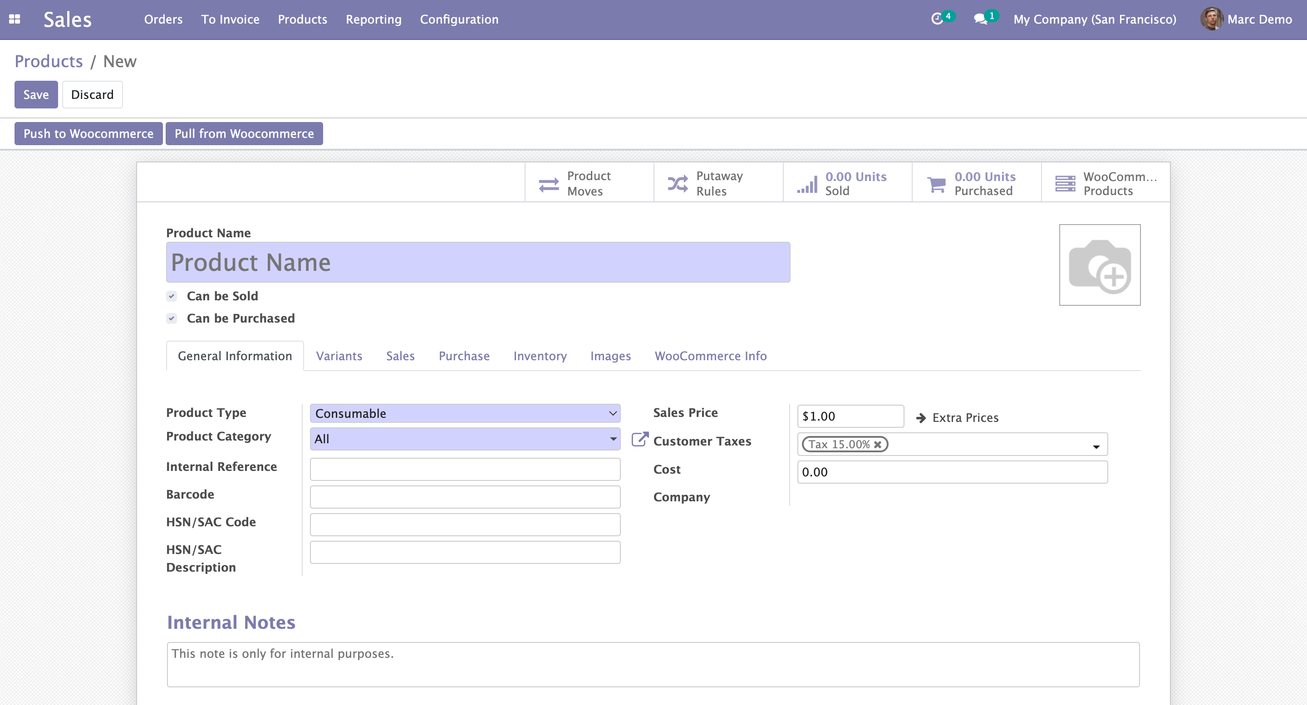Click Push to Woocommerce button
The image size is (1307, 705).
(88, 133)
